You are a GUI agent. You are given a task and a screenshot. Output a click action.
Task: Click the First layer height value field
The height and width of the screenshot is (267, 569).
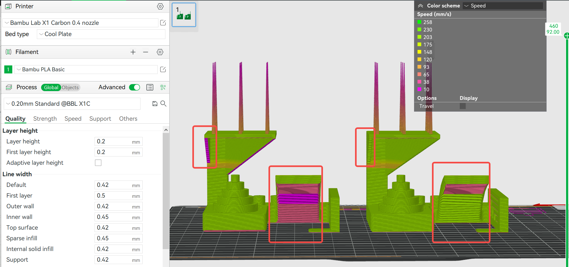(119, 152)
